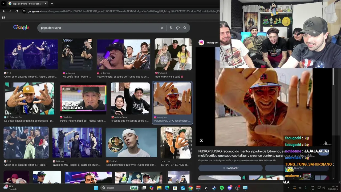Viewport: 341px width, 192px height.
Task: Click 'El mal momento que vivió Trueno' caption
Action: coord(131,165)
